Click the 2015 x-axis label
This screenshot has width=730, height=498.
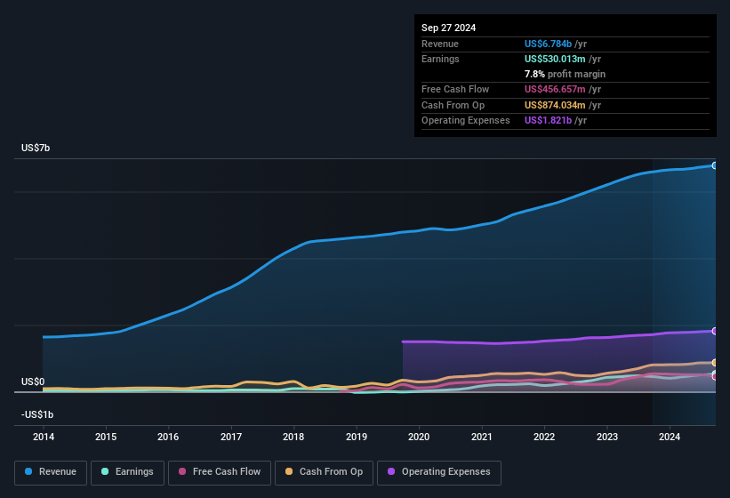tap(106, 437)
